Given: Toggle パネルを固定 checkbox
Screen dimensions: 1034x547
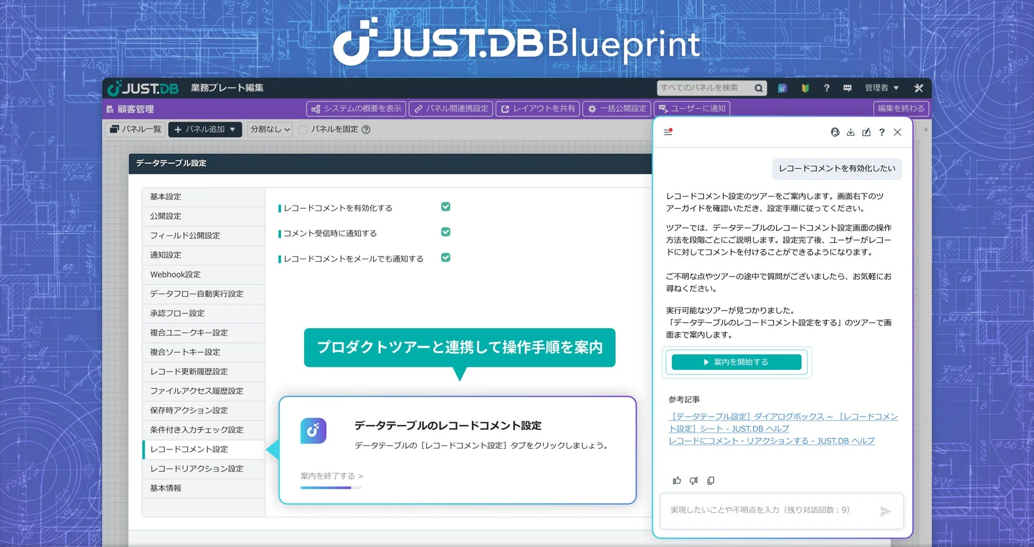Looking at the screenshot, I should 303,129.
